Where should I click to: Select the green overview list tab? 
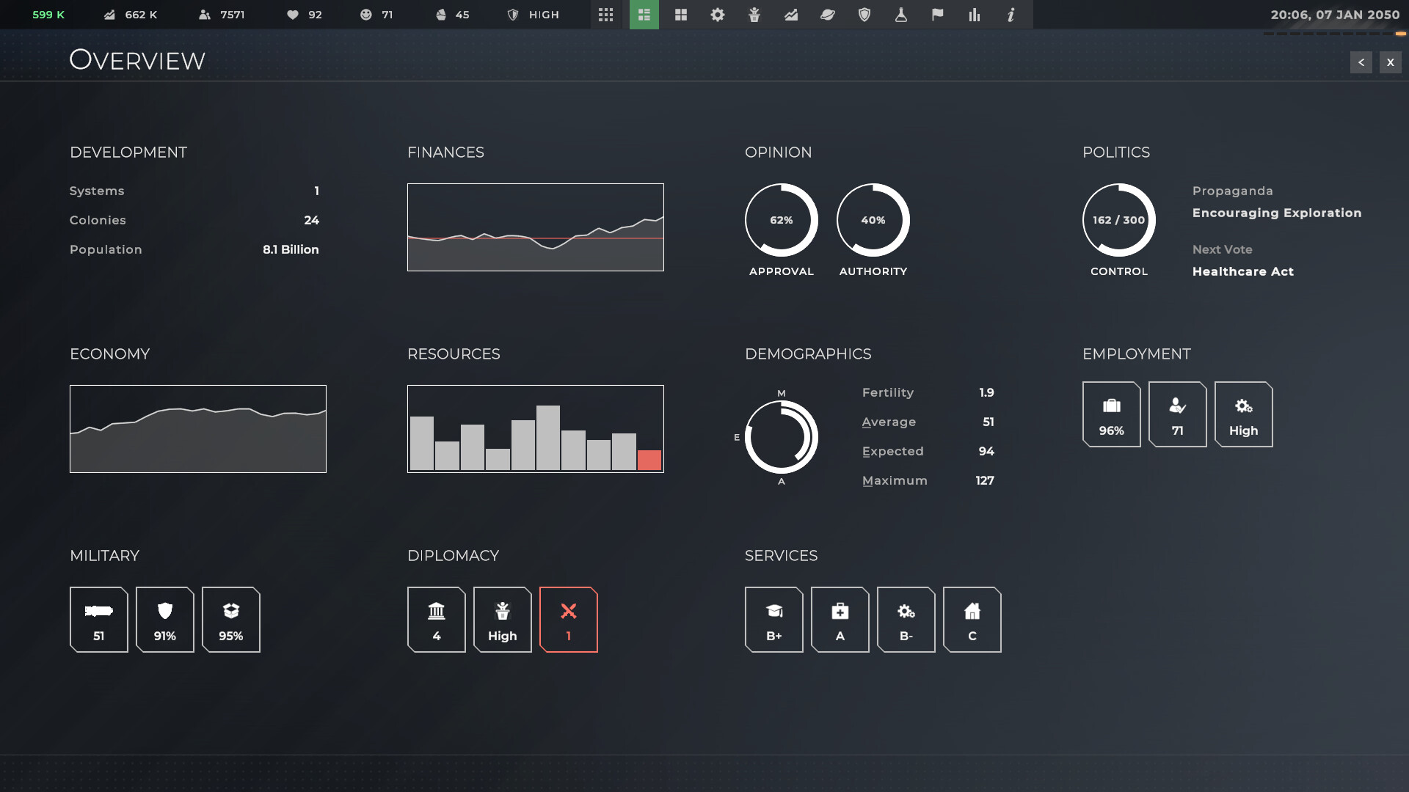(x=644, y=15)
